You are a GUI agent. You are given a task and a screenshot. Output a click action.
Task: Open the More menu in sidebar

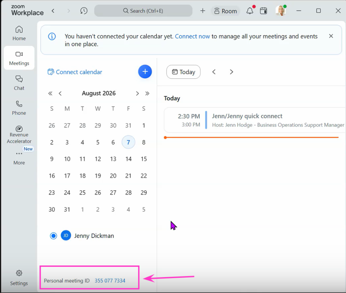coord(19,159)
